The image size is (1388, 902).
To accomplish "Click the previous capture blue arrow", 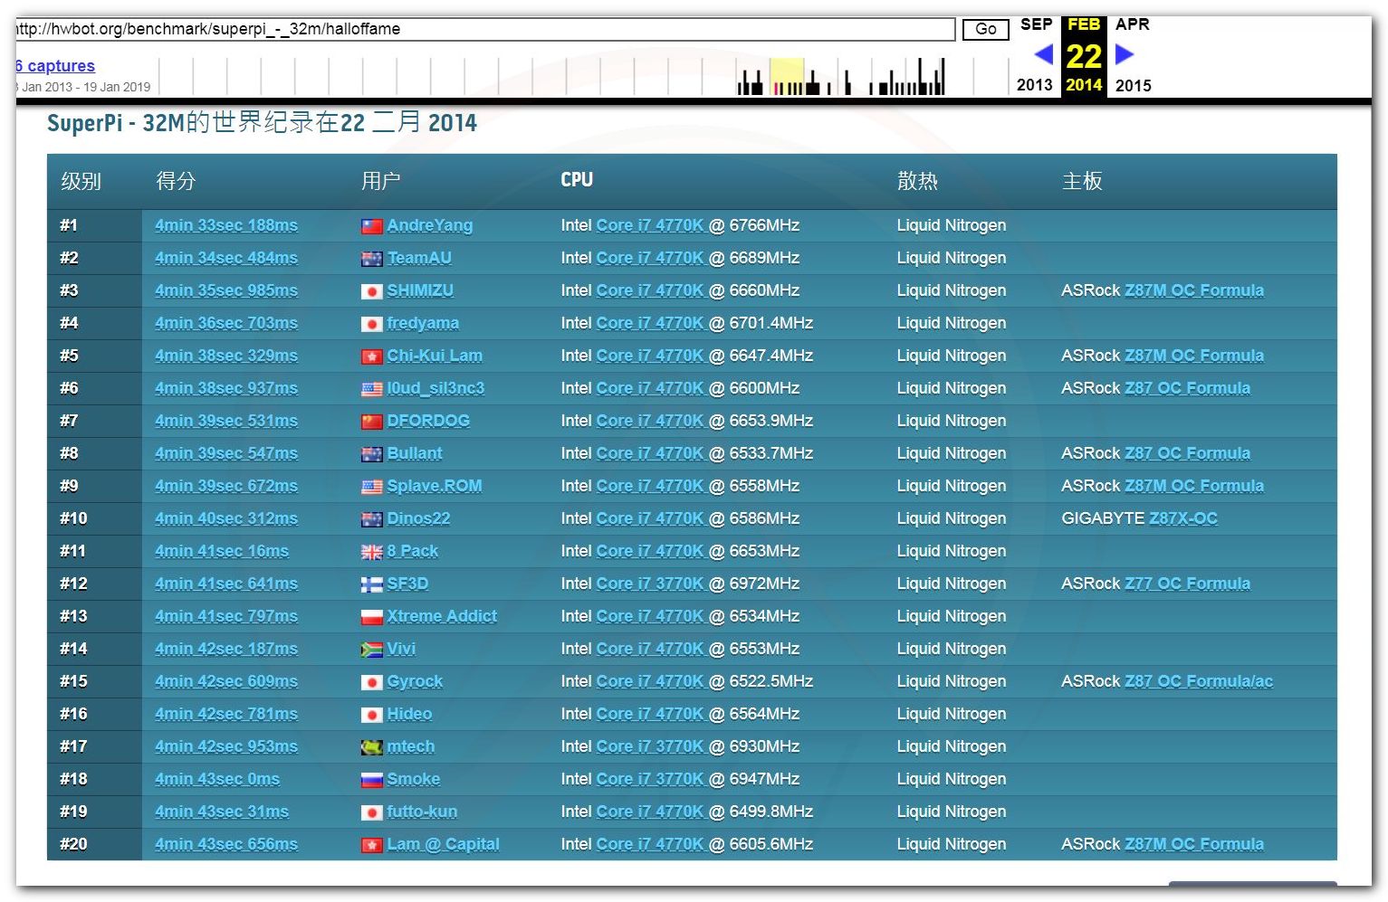I will 1043,54.
